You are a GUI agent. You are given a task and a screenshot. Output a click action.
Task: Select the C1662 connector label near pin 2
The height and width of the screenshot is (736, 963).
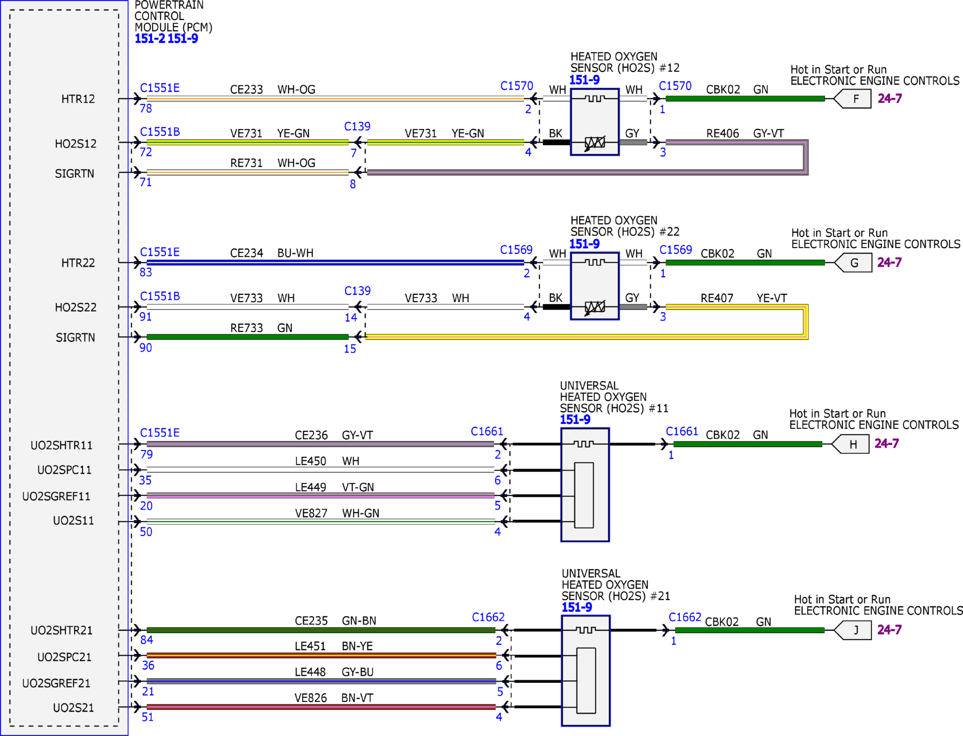pos(488,617)
